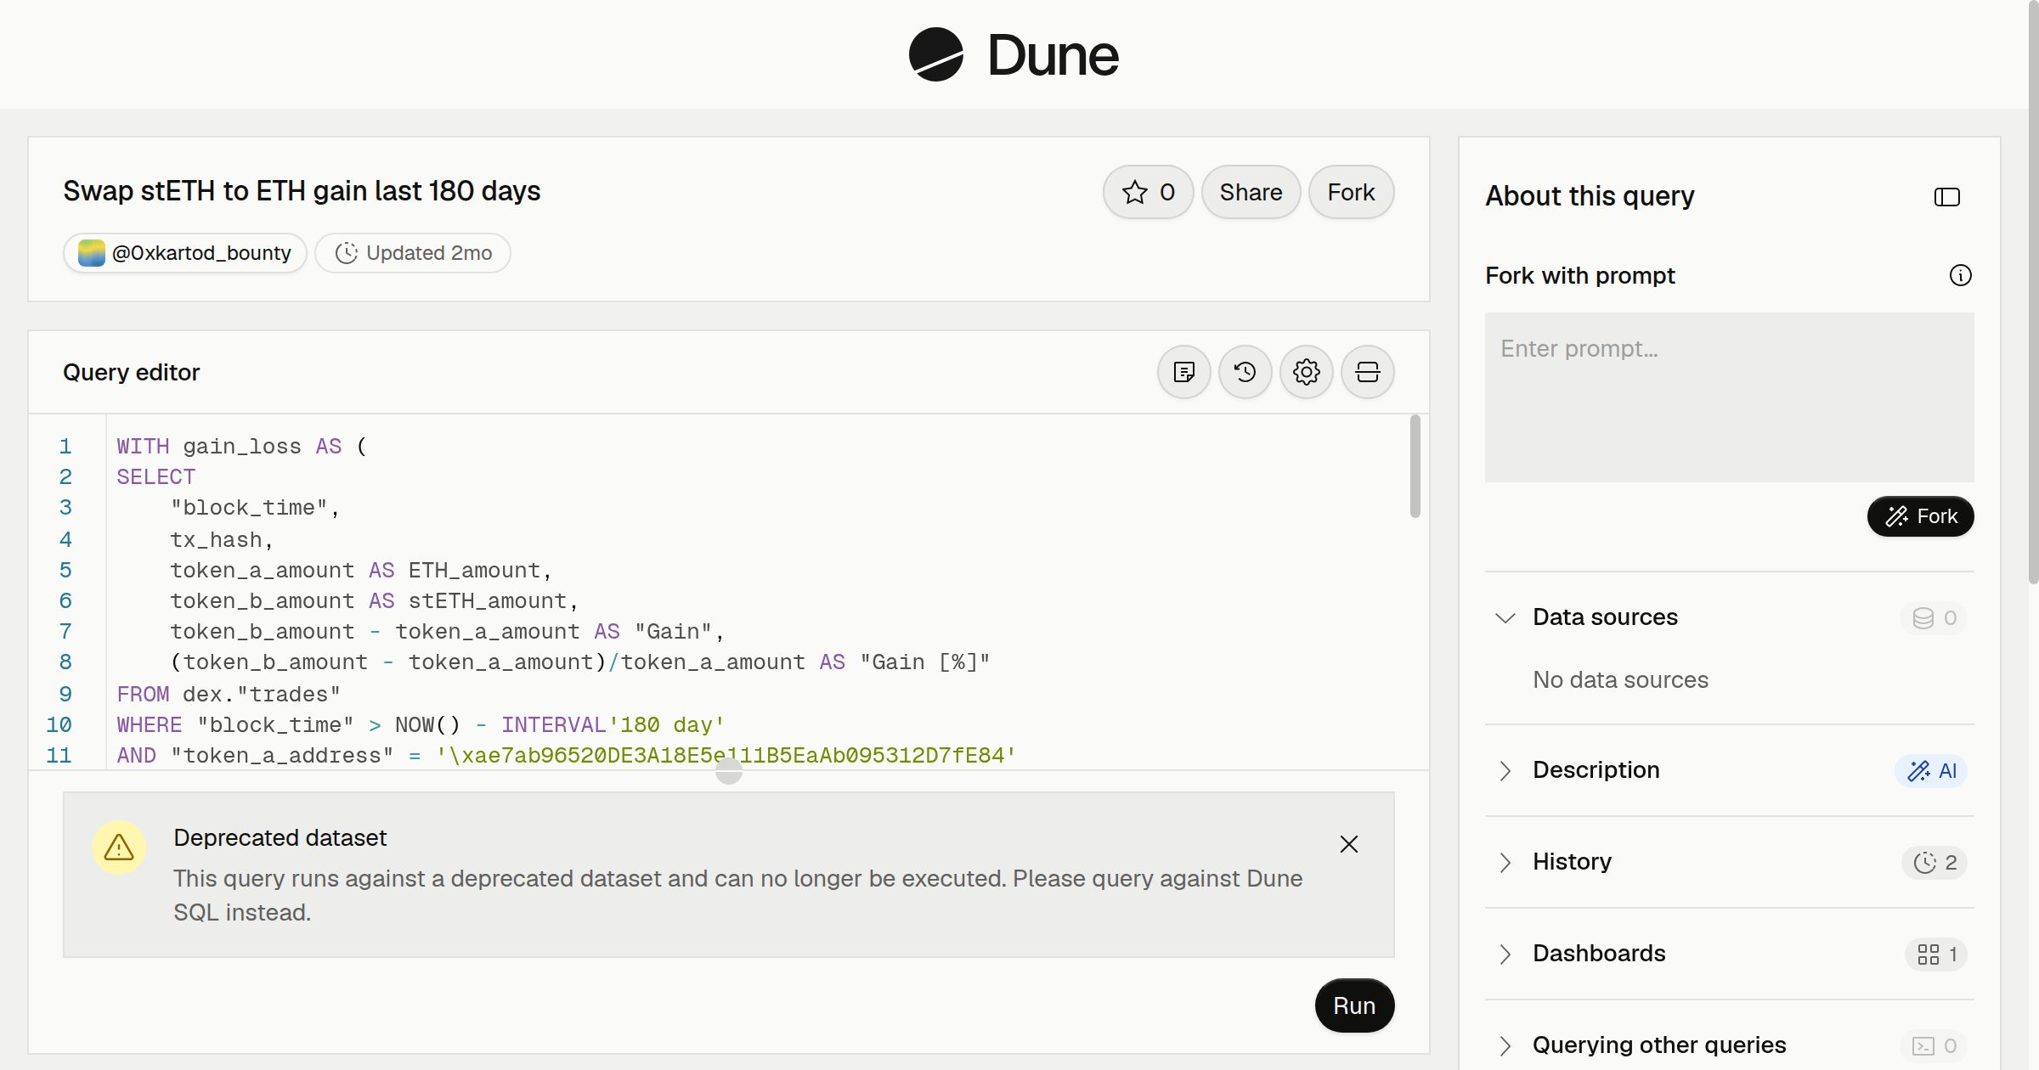
Task: Show Fork with prompt info
Action: point(1961,275)
